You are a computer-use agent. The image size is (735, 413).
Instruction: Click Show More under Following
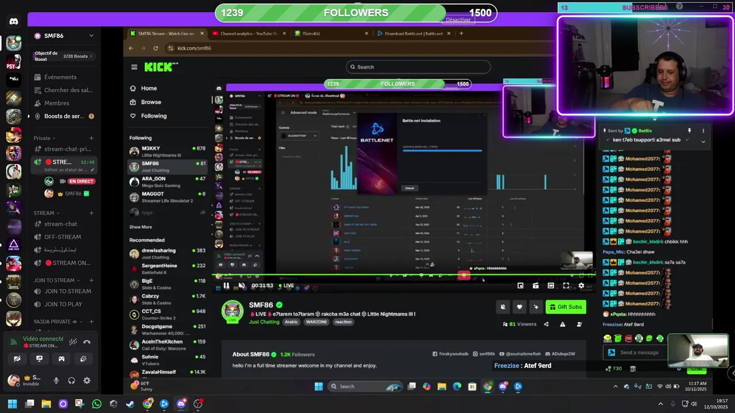[x=141, y=227]
